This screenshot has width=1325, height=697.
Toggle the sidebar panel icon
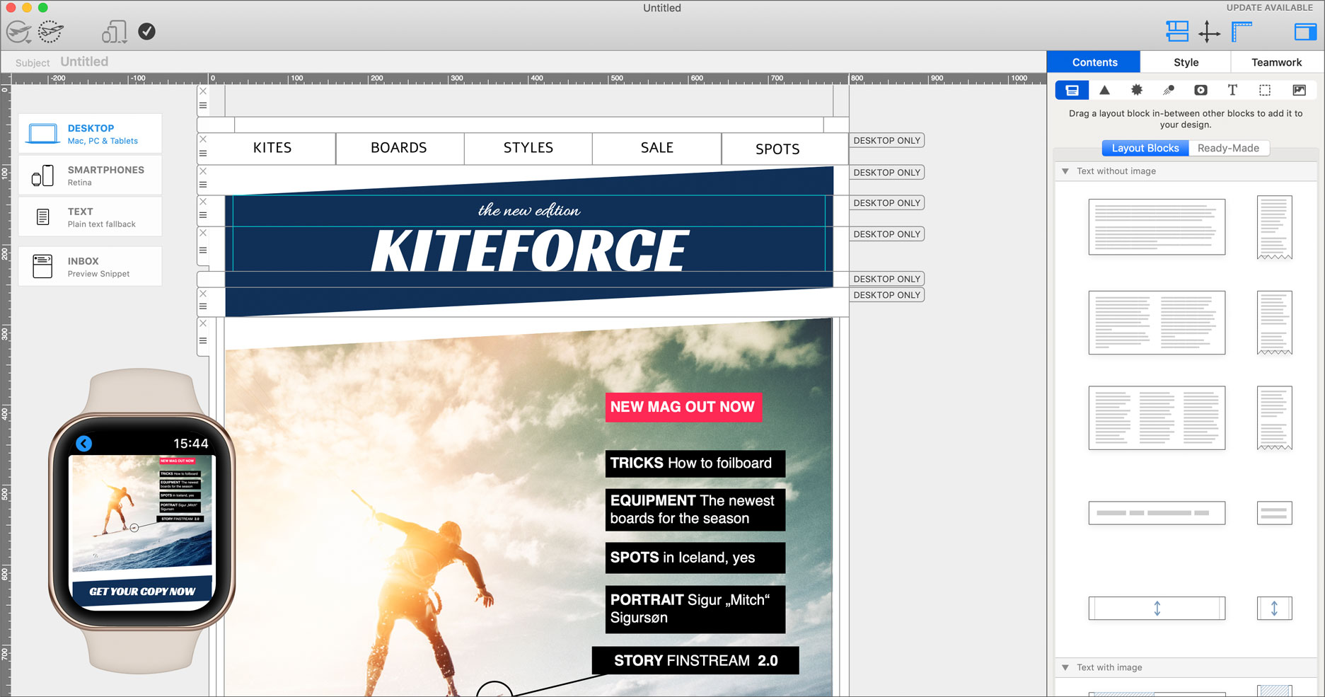pos(1304,32)
